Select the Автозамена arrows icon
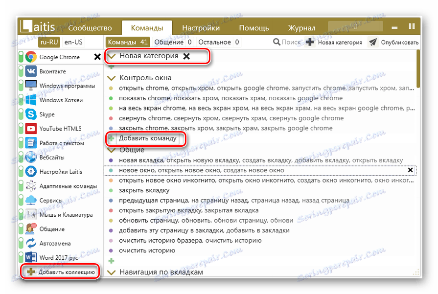The height and width of the screenshot is (294, 438). pos(31,243)
